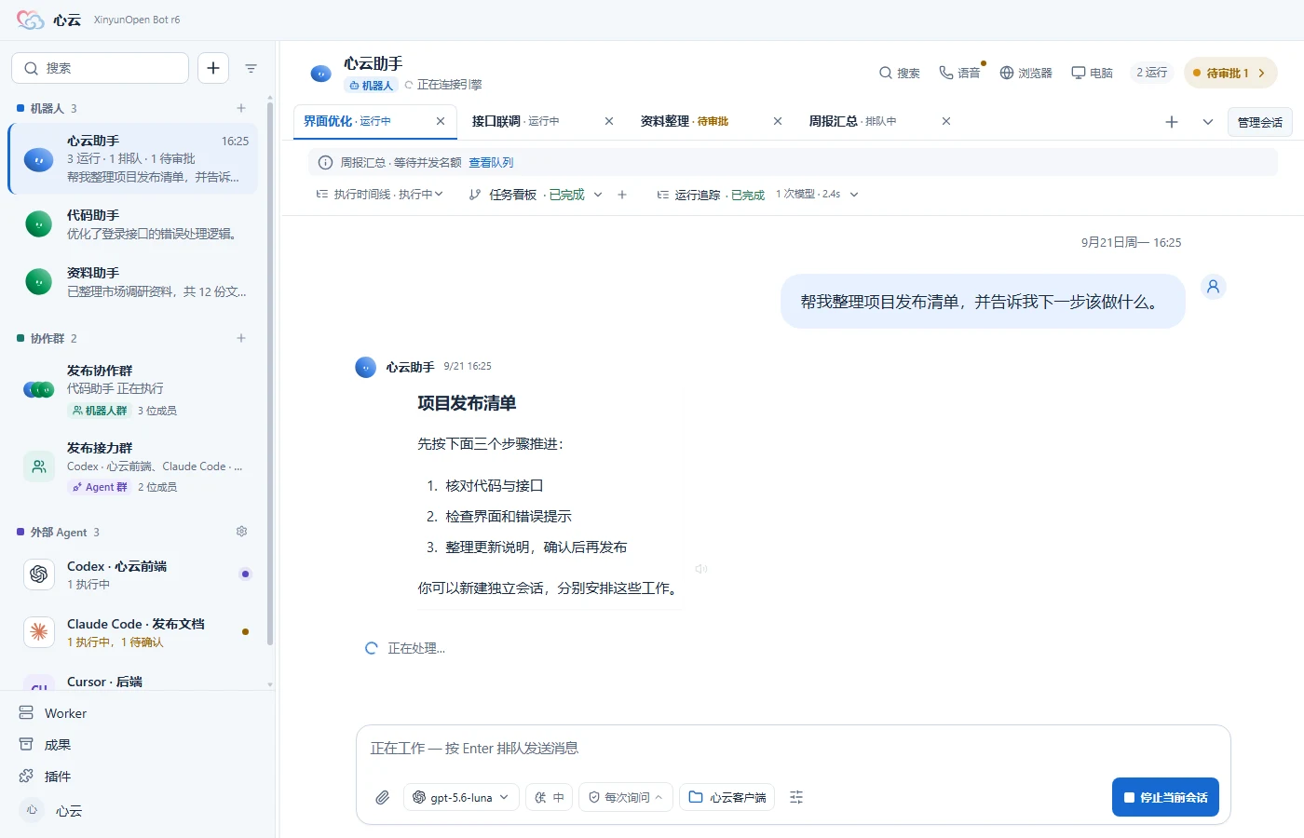Click the 停止当前会话 button
Image resolution: width=1304 pixels, height=838 pixels.
pyautogui.click(x=1165, y=797)
